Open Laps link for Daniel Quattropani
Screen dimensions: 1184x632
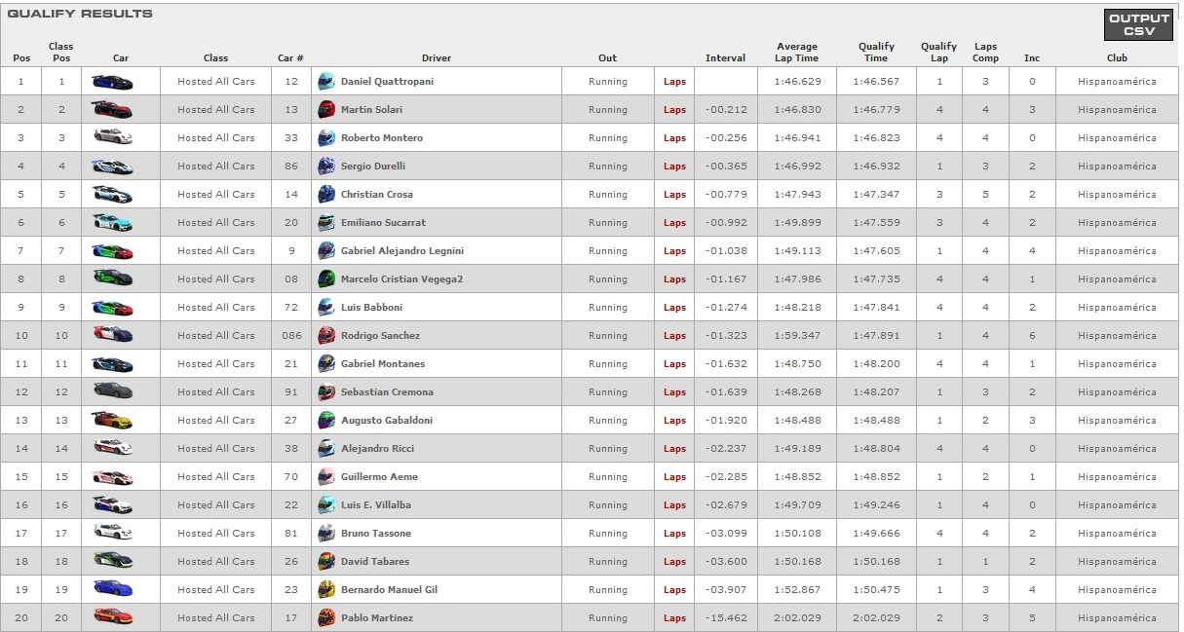coord(674,82)
